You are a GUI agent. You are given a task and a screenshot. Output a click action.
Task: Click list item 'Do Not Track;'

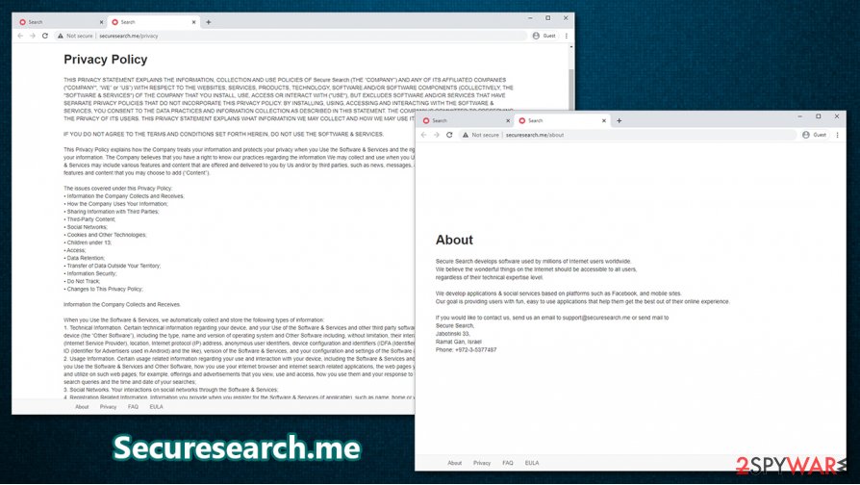coord(83,281)
